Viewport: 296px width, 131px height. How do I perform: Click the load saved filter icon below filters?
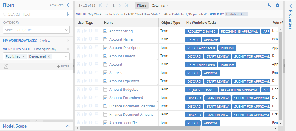pos(6,67)
